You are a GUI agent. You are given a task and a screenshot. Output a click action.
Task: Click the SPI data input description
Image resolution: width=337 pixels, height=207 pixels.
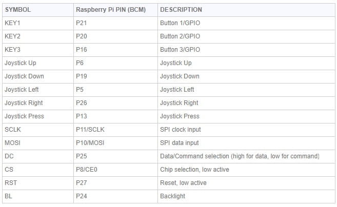click(180, 143)
